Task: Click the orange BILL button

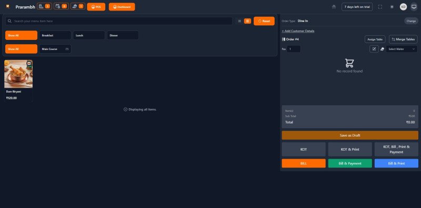Action: pyautogui.click(x=304, y=163)
